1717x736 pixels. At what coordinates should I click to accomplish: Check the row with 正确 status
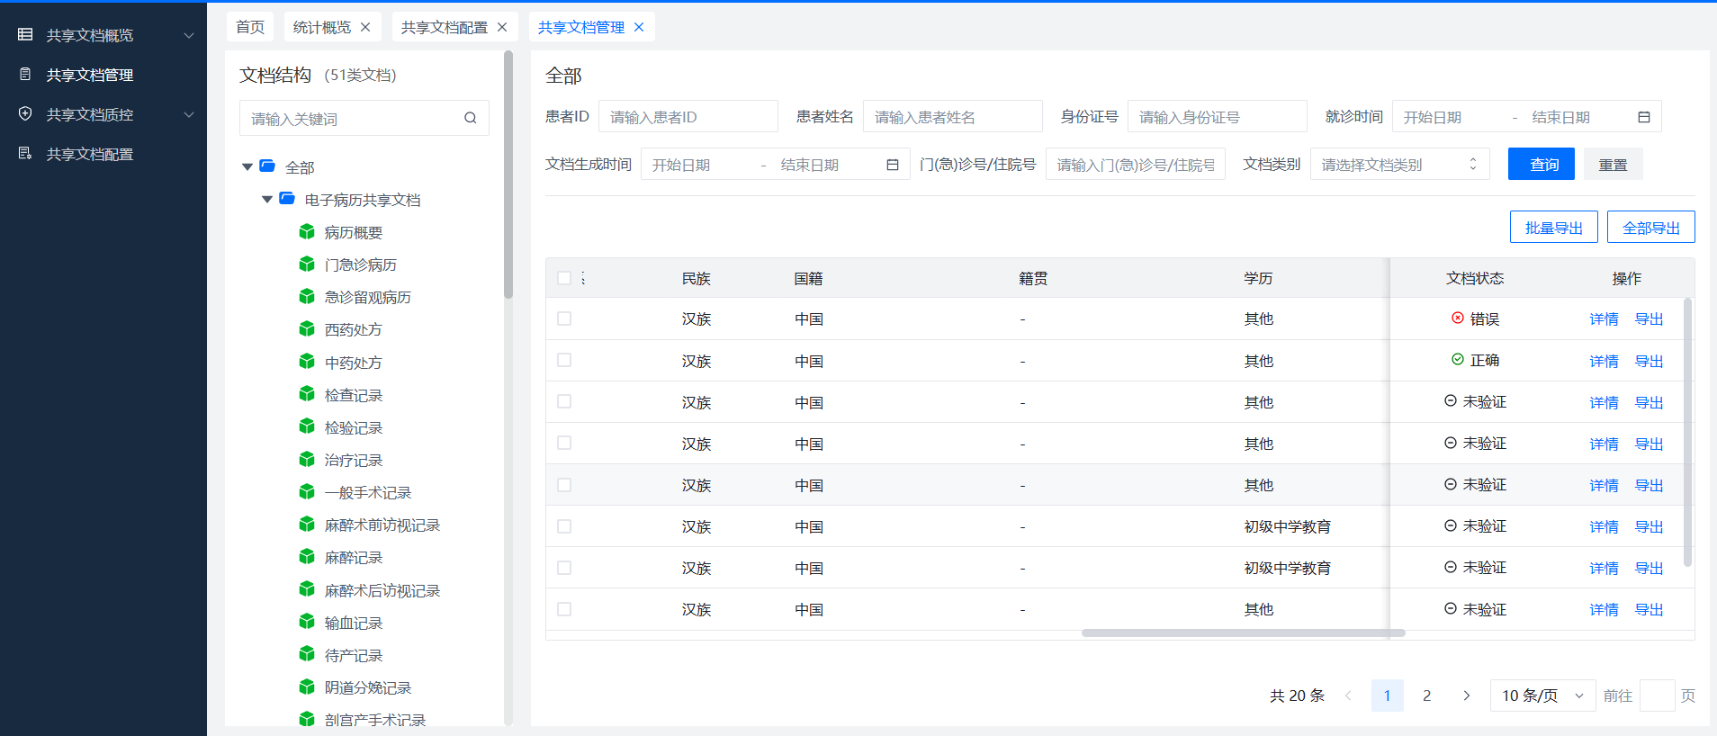point(564,360)
